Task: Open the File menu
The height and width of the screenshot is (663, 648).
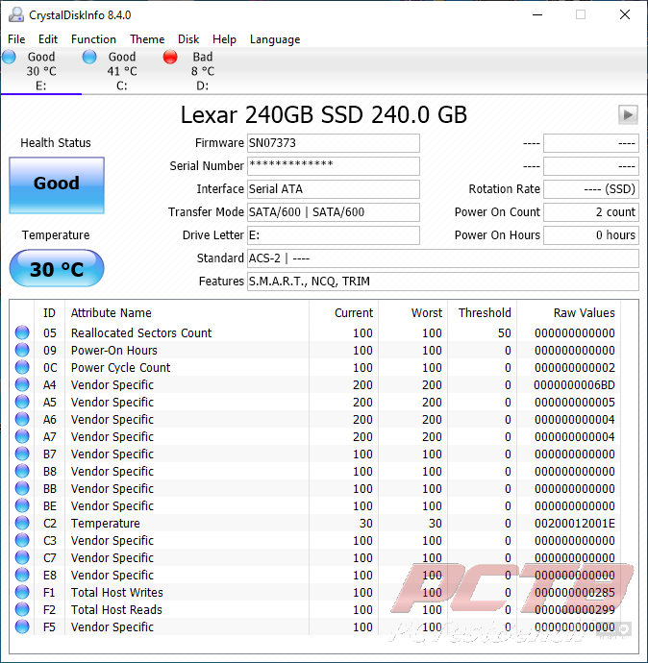Action: pyautogui.click(x=16, y=39)
